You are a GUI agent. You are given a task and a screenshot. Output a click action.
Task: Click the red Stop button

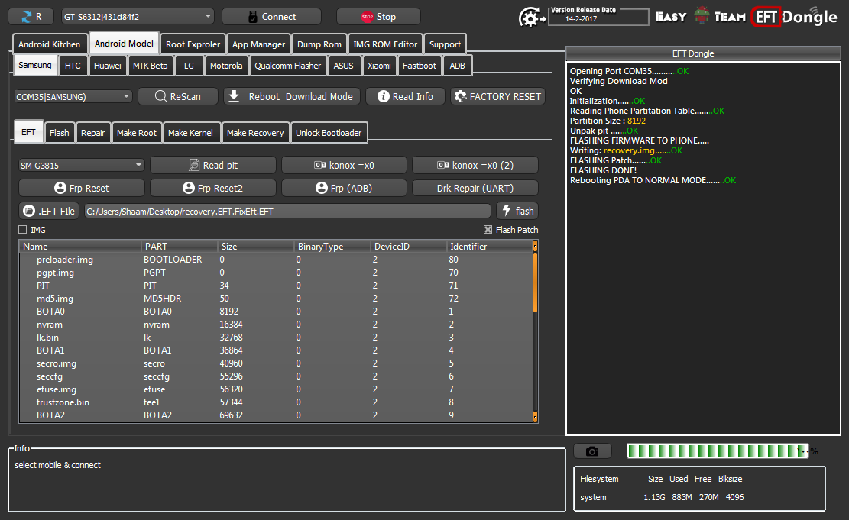[x=378, y=17]
